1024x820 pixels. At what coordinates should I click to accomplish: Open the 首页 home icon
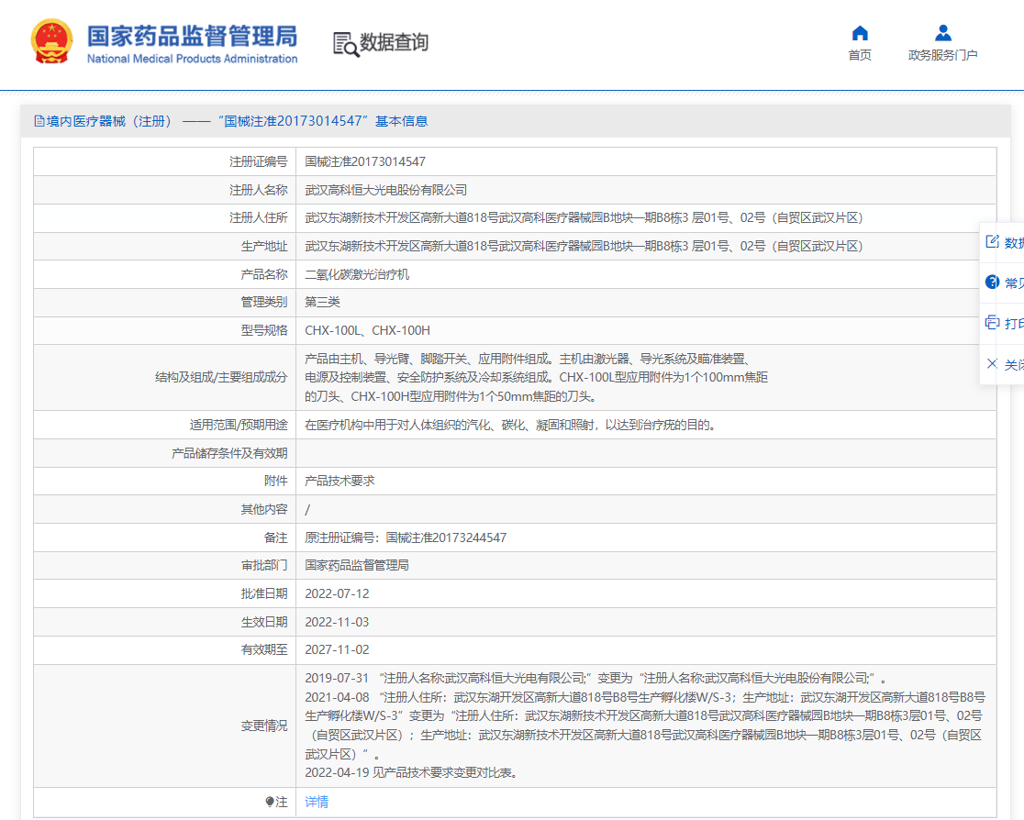(860, 33)
